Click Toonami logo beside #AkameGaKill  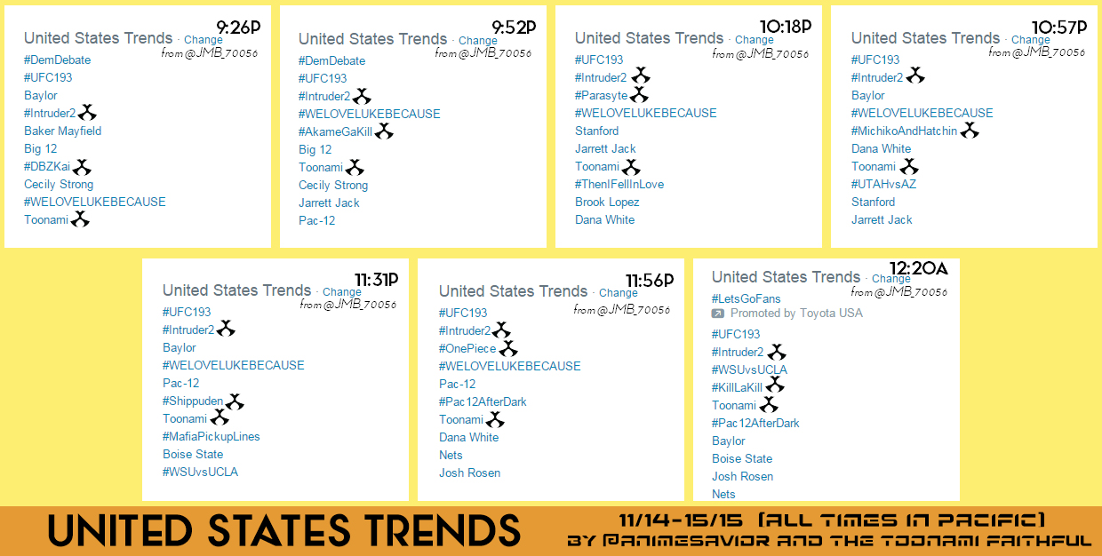coord(384,131)
